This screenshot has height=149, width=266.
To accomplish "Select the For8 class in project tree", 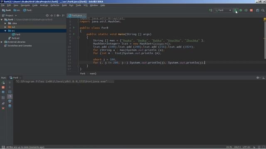I will pos(16,34).
